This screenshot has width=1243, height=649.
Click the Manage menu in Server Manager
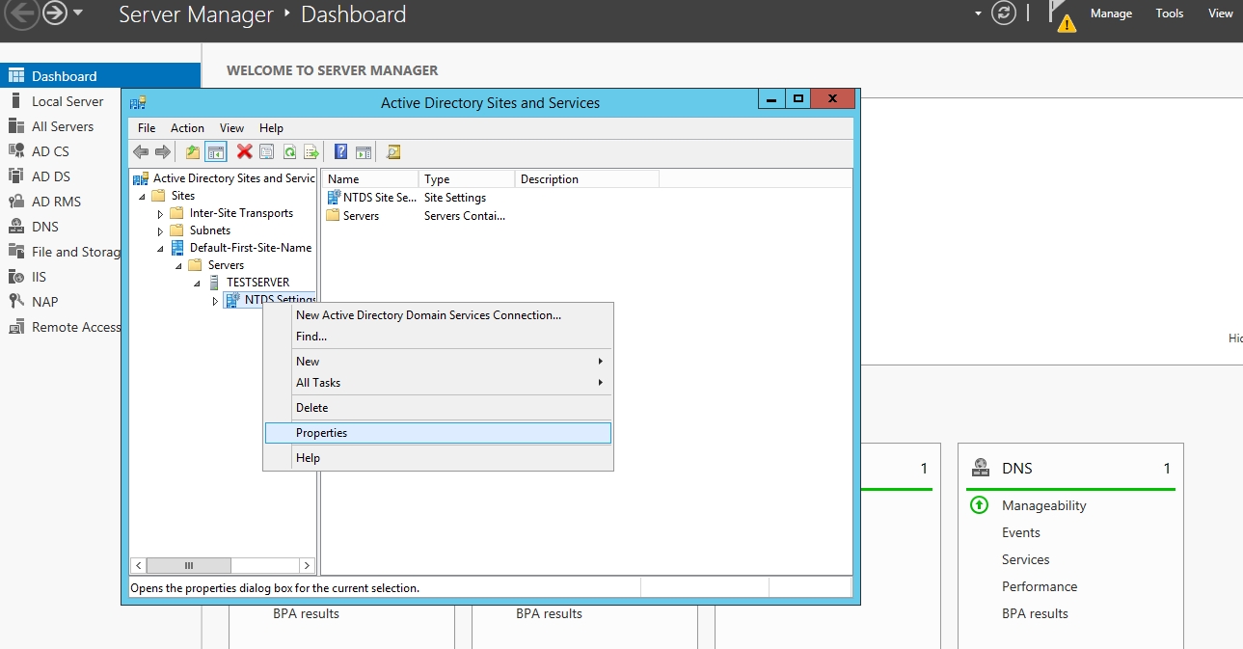click(1111, 14)
